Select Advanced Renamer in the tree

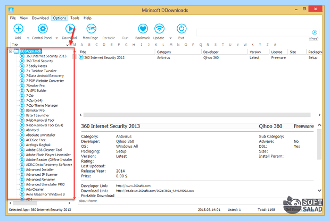[x=40, y=180]
